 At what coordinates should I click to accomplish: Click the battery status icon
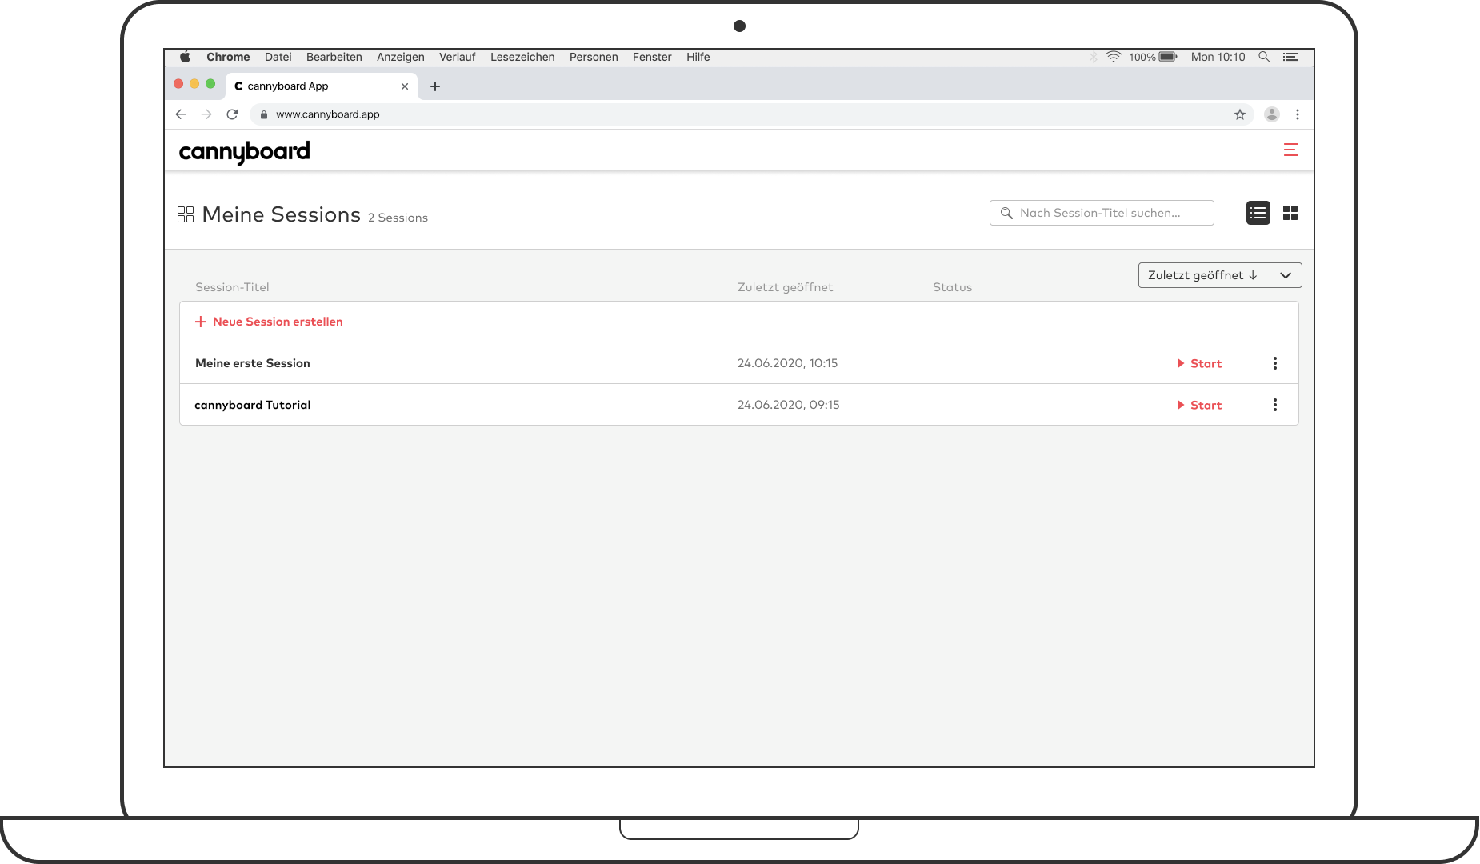(1168, 57)
